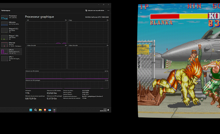This screenshot has width=220, height=134.
Task: Open the three-dot more options menu
Action: pyautogui.click(x=108, y=11)
